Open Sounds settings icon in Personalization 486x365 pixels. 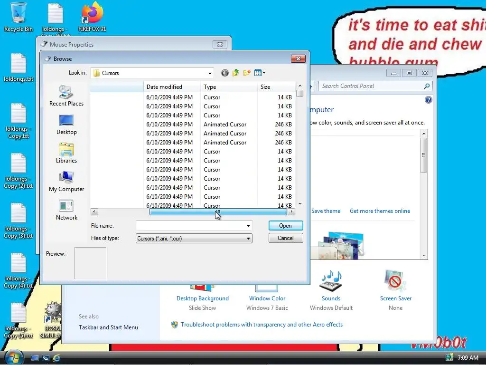[x=331, y=281]
